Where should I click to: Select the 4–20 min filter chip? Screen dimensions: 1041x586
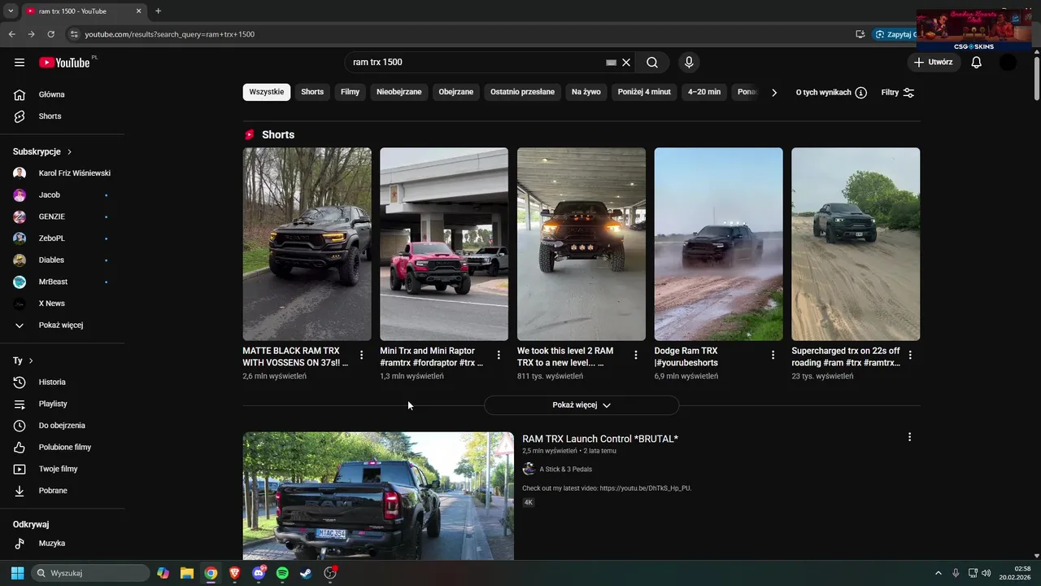pos(704,92)
